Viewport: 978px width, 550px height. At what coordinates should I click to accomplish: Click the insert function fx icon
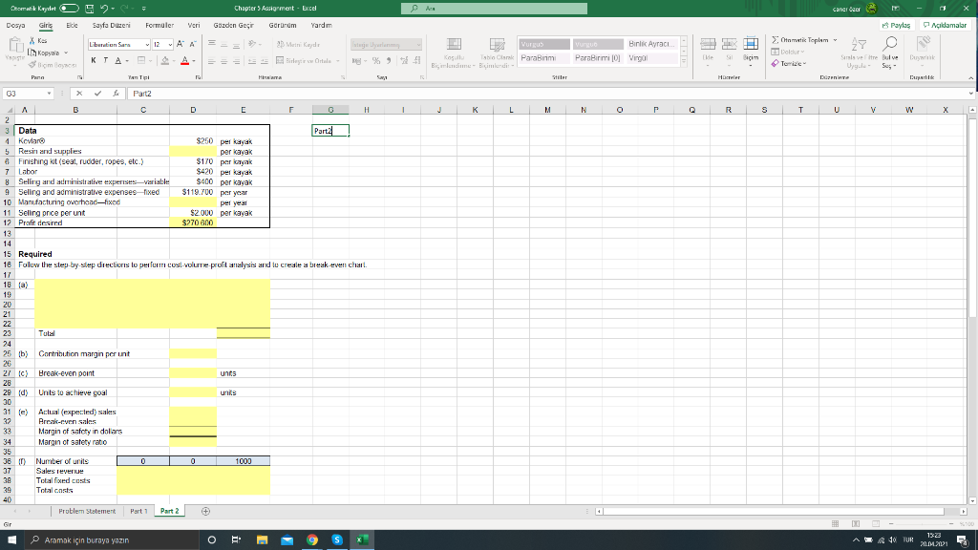116,94
